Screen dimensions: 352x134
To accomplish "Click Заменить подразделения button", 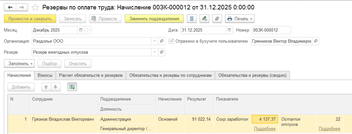I will [x=154, y=19].
